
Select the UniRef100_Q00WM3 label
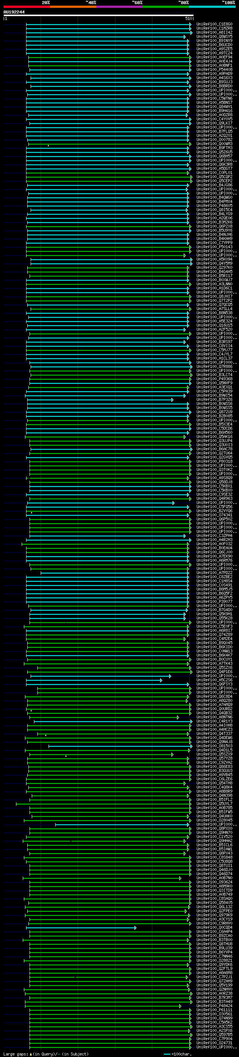[214, 144]
